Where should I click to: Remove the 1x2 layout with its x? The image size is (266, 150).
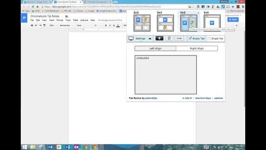tap(198, 13)
